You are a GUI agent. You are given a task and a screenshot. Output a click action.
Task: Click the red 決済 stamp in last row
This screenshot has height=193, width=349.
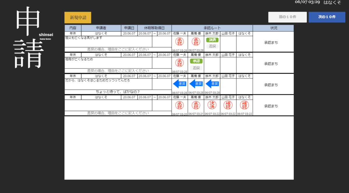pyautogui.click(x=212, y=105)
